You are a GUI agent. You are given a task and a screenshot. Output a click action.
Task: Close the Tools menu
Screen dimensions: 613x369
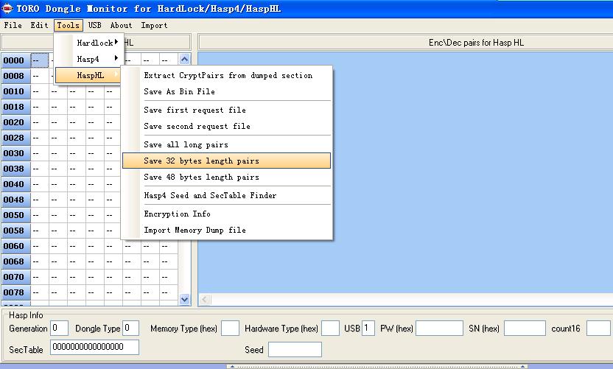(69, 25)
